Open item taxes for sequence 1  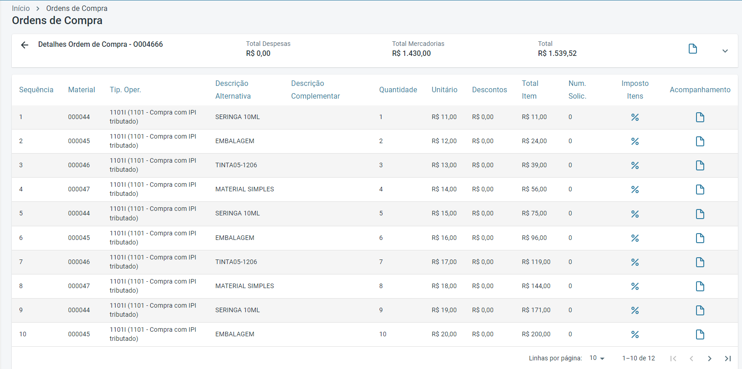tap(635, 117)
